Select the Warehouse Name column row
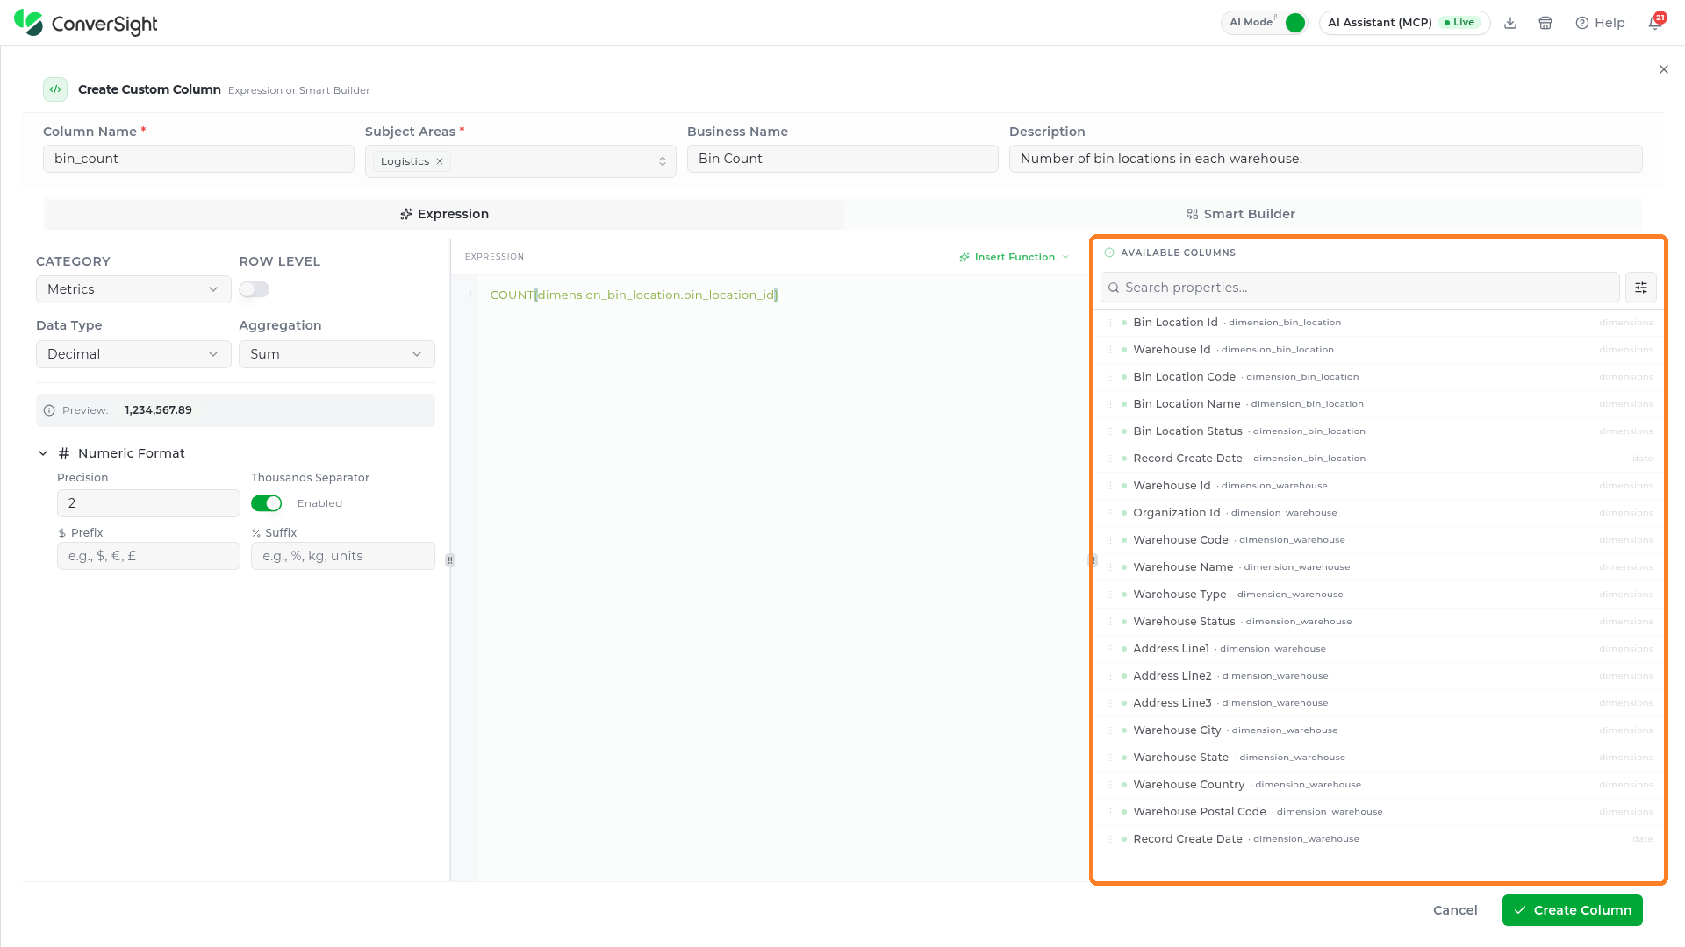This screenshot has width=1685, height=947. click(x=1379, y=567)
